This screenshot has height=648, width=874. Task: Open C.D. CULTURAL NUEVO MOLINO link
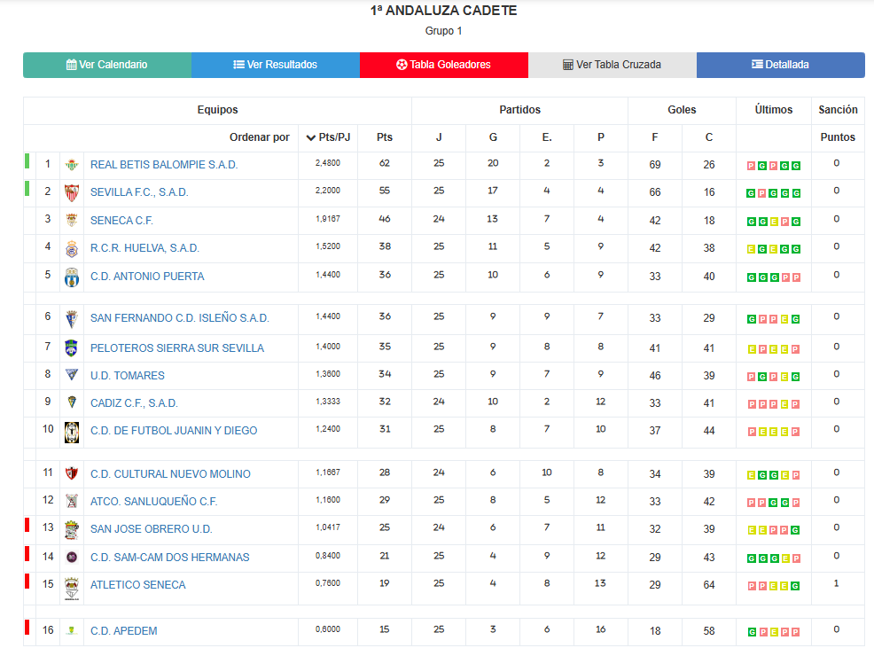tap(170, 474)
